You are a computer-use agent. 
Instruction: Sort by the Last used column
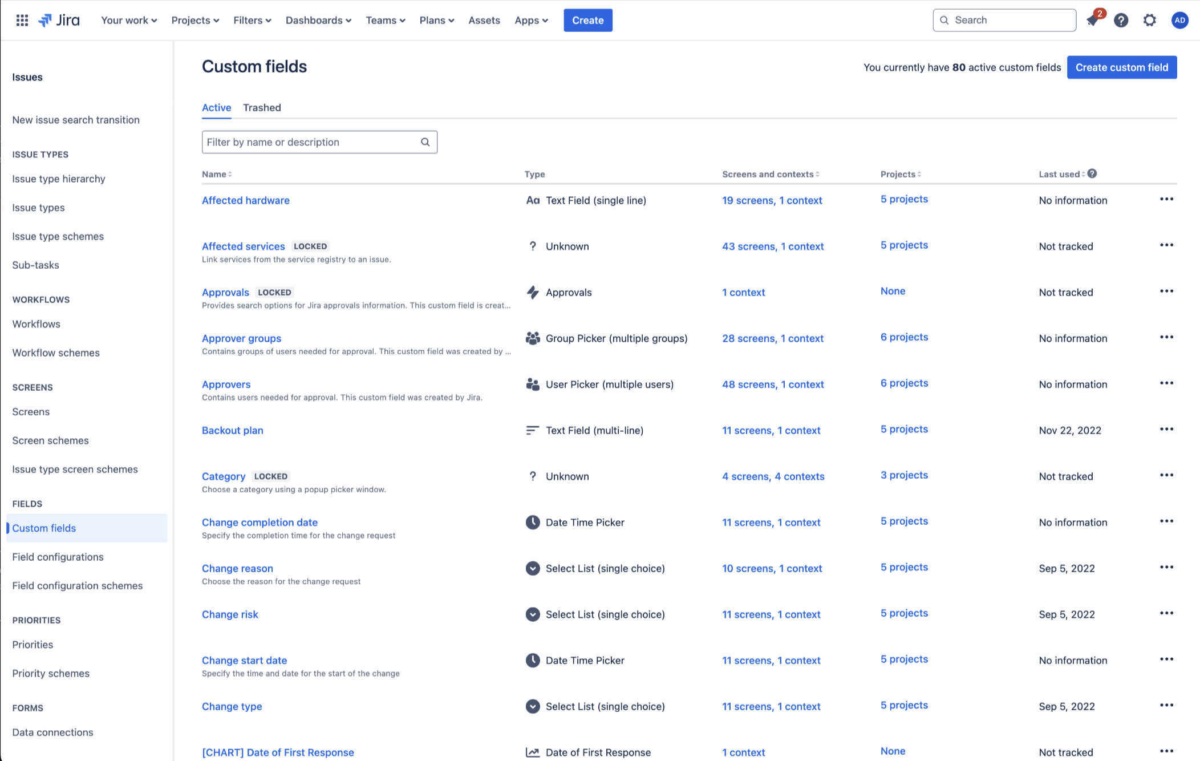click(x=1061, y=174)
